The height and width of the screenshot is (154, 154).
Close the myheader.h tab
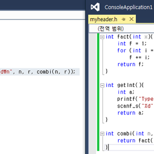point(132,19)
